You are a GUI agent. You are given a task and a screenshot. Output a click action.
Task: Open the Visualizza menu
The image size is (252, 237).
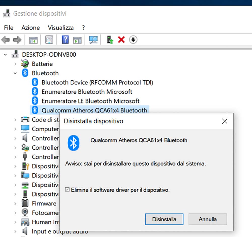61,28
